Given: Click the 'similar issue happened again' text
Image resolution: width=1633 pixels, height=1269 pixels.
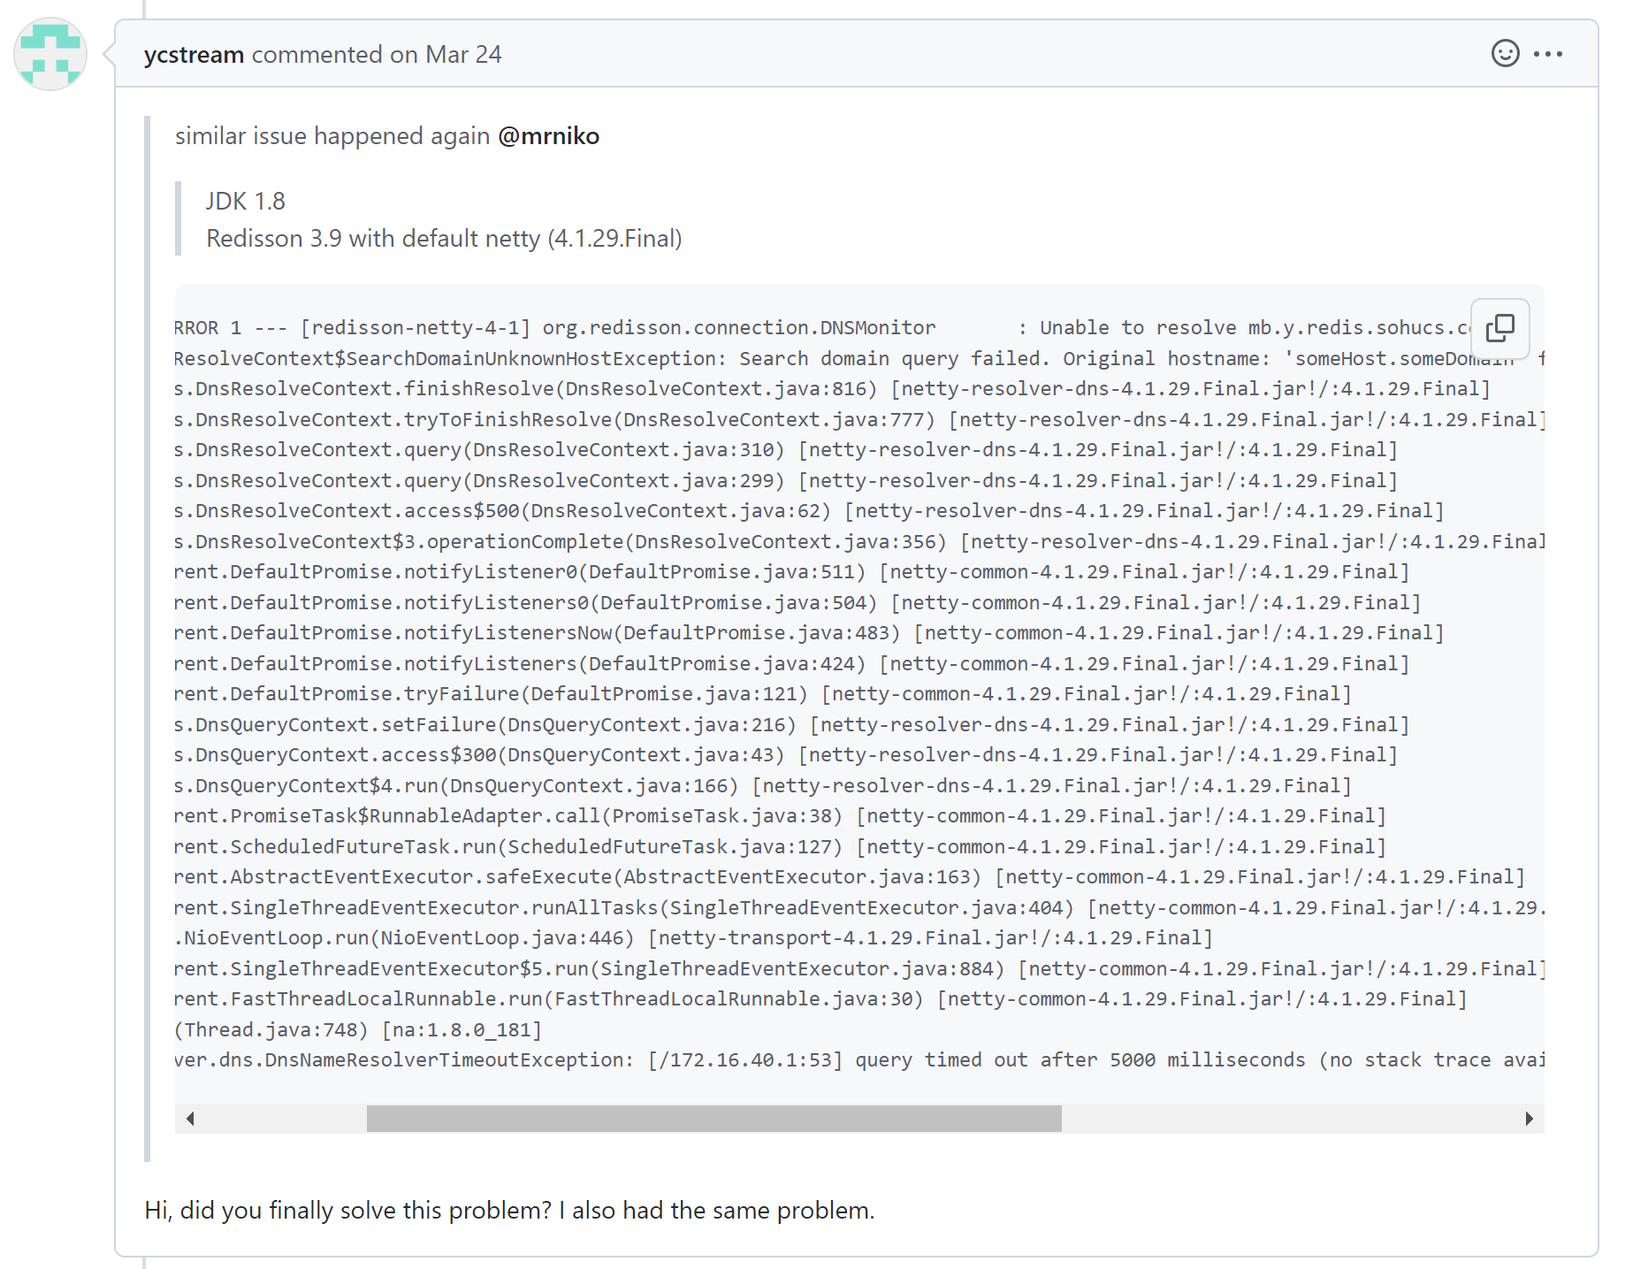Looking at the screenshot, I should (332, 136).
